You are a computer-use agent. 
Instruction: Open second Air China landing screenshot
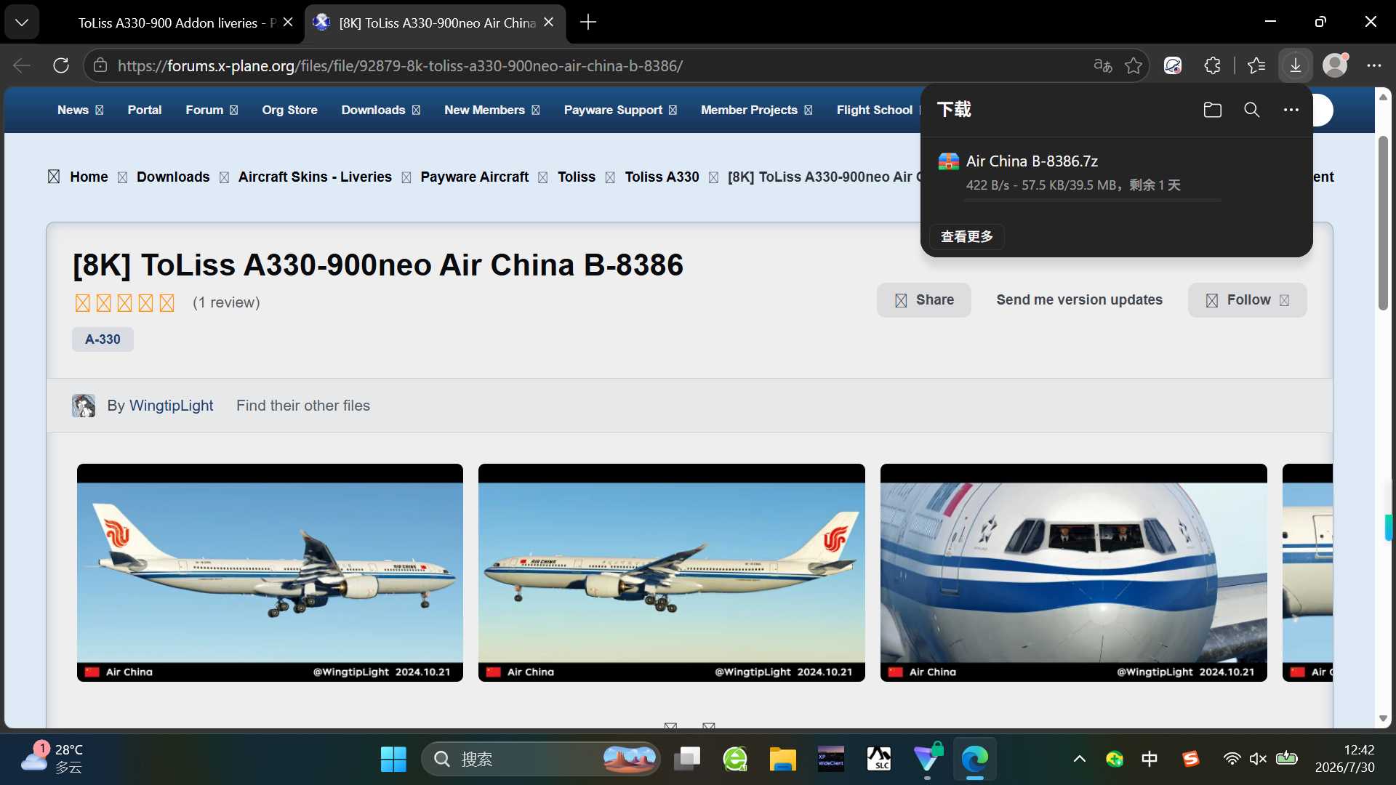click(672, 573)
